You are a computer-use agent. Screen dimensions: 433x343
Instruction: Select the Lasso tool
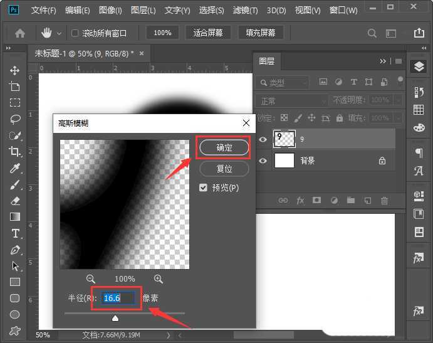click(x=15, y=119)
